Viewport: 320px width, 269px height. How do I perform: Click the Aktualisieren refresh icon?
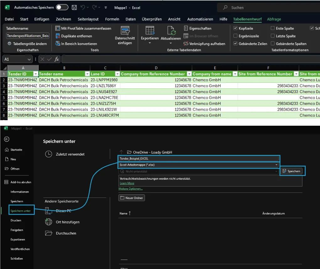click(x=171, y=30)
